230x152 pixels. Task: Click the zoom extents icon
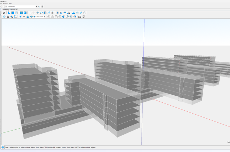pyautogui.click(x=15, y=17)
